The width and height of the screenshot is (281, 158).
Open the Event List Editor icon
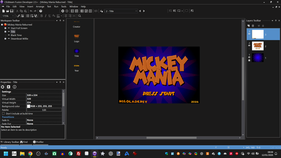[x=90, y=11]
